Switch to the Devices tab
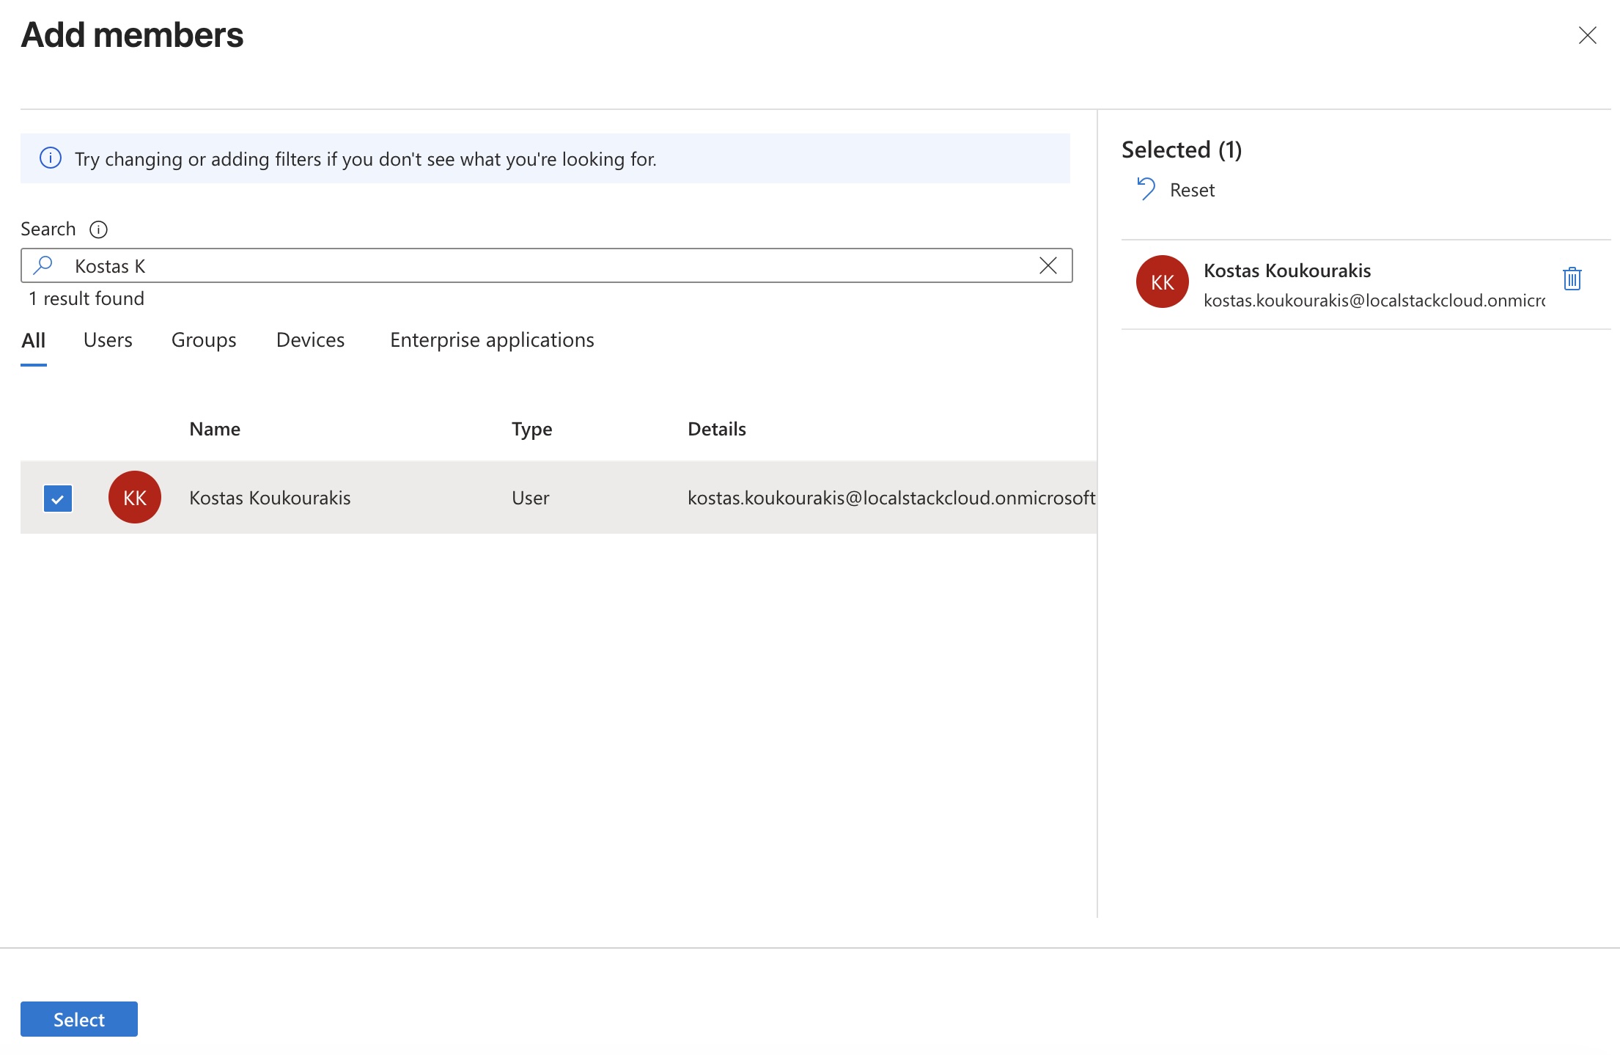This screenshot has width=1620, height=1055. [310, 340]
